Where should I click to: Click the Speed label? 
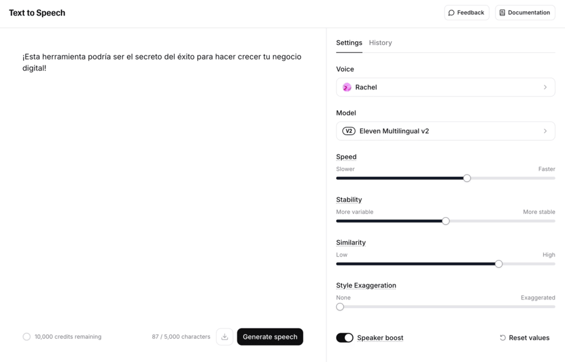click(346, 157)
